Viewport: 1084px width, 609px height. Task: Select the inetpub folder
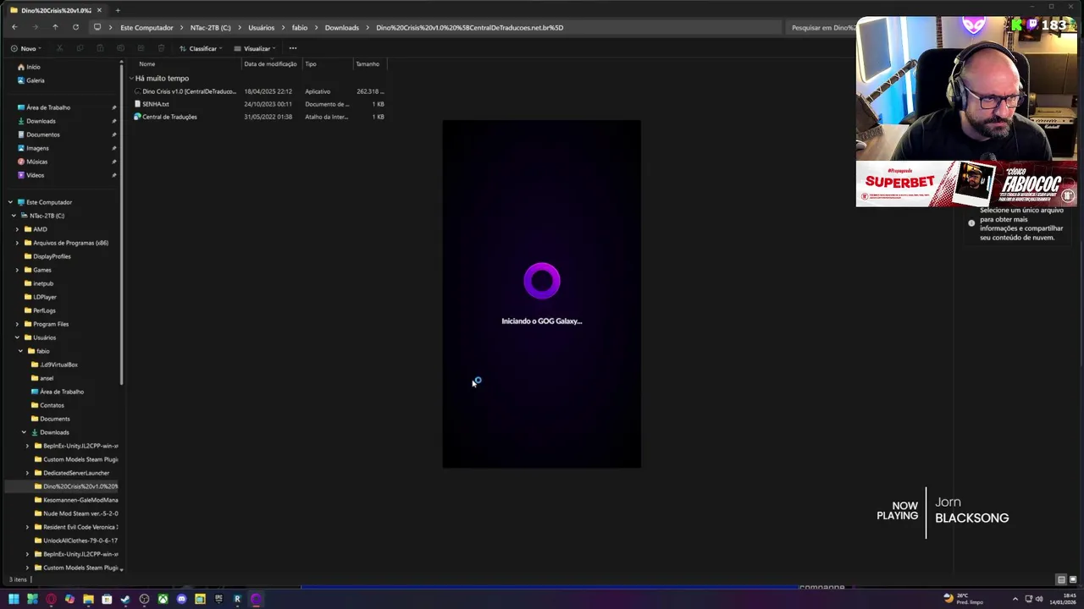pos(43,283)
